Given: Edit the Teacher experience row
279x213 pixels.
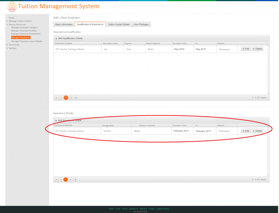Looking at the screenshot, I should tap(246, 131).
